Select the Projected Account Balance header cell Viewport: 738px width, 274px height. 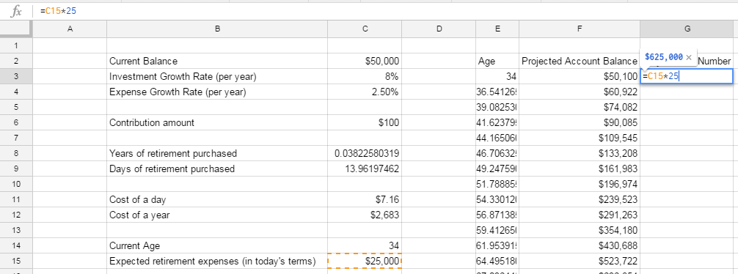tap(580, 61)
